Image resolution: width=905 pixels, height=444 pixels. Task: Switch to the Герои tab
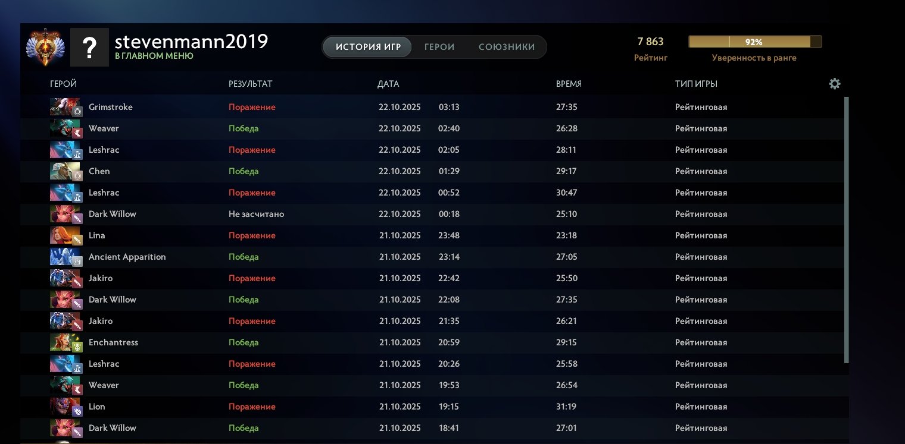[x=439, y=47]
